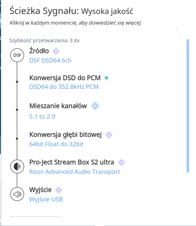196x226 pixels.
Task: Open the 5.1 to 2.0 mixing link
Action: coord(42,117)
